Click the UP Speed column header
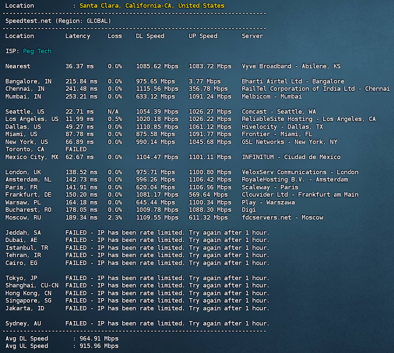 click(203, 36)
